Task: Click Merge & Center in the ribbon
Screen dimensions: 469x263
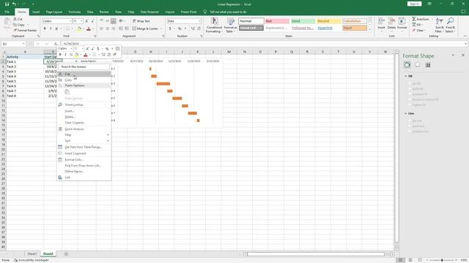Action: (x=145, y=28)
